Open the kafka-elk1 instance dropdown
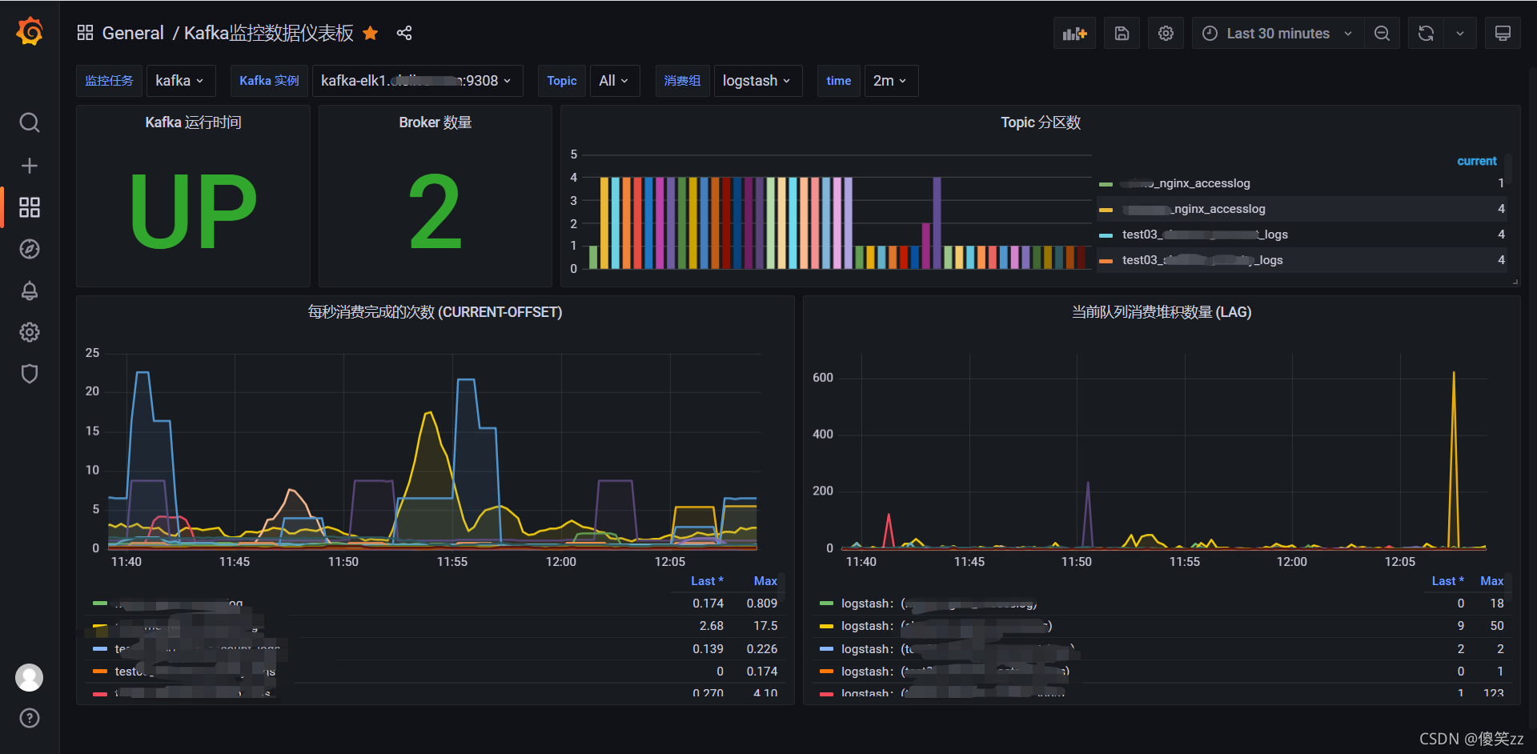1537x754 pixels. pos(417,81)
